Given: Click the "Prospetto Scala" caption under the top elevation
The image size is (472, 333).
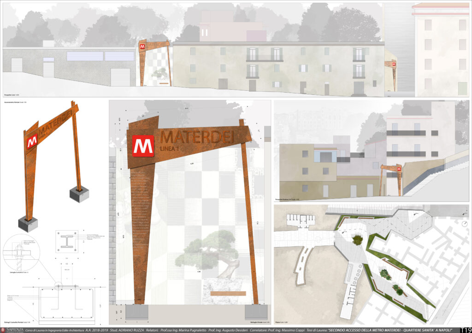Looking at the screenshot, I should [x=12, y=95].
